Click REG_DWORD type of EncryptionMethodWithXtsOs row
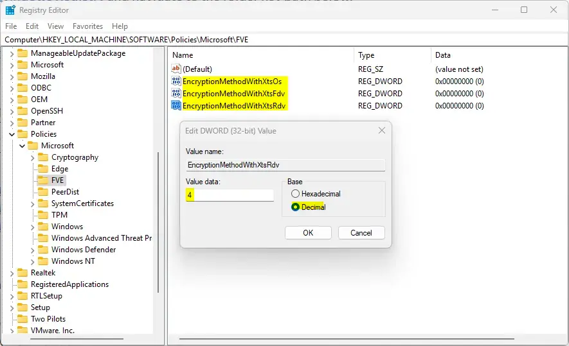569x346 pixels. click(380, 81)
